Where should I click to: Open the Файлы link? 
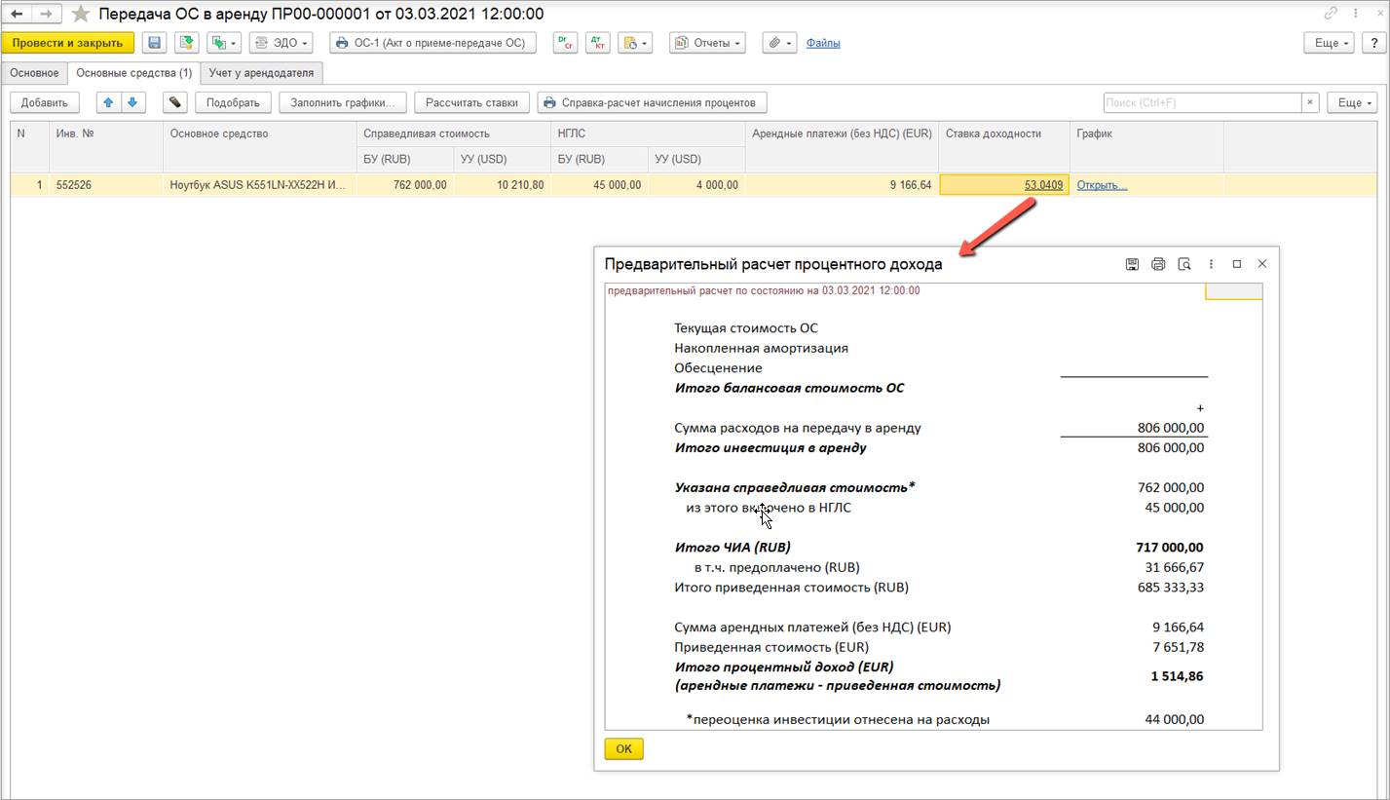click(x=823, y=43)
